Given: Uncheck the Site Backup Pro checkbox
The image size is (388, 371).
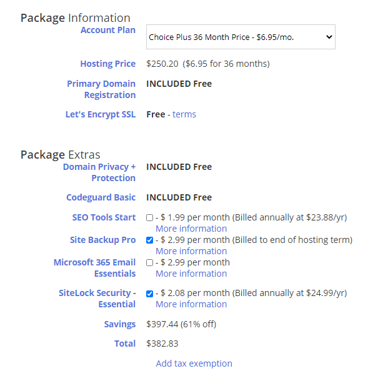Looking at the screenshot, I should [149, 240].
